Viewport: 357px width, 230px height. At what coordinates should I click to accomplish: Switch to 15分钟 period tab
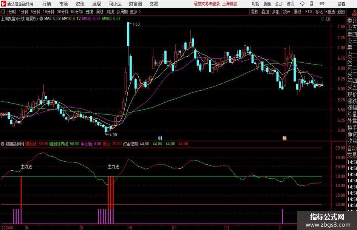(48, 12)
